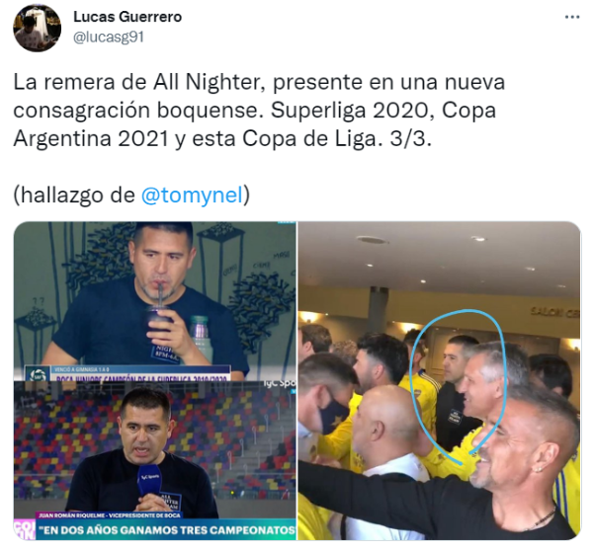Image resolution: width=593 pixels, height=551 pixels.
Task: Click the TyC Sports watermark on interview image
Action: (x=280, y=384)
